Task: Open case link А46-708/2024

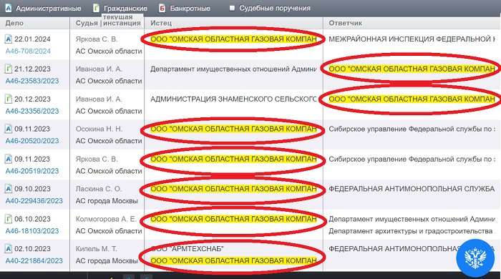Action: (x=28, y=51)
